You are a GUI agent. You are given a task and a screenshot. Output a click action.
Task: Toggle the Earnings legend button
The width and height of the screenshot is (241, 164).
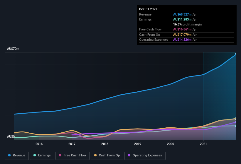(x=42, y=156)
